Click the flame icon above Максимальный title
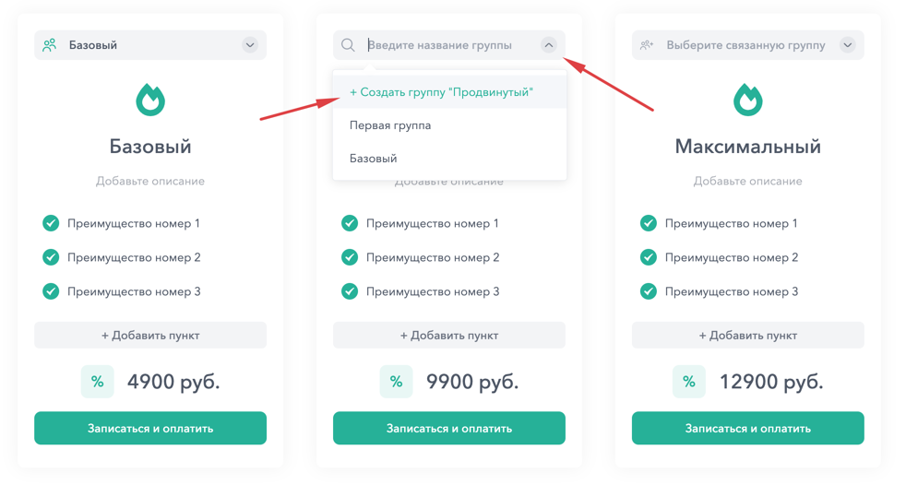Viewport: 906px width, 485px height. point(747,101)
